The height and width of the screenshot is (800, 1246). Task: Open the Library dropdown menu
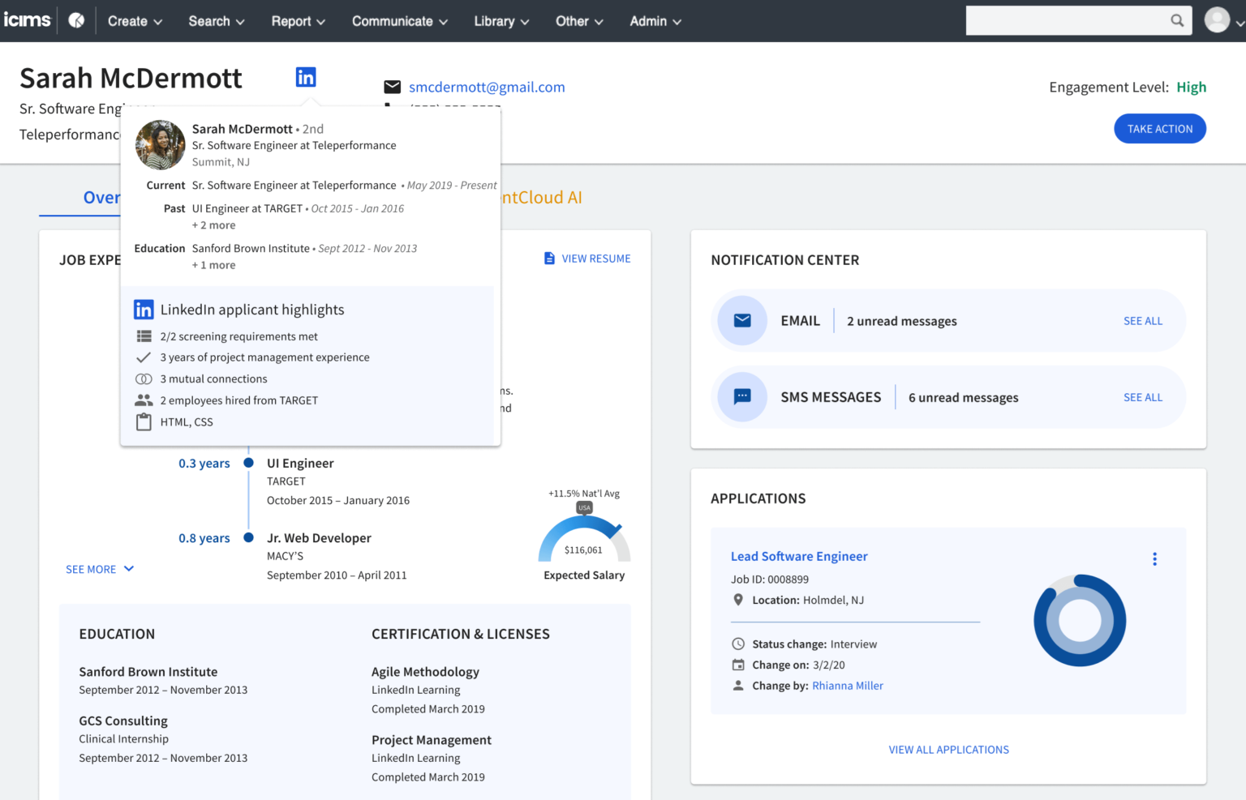coord(501,21)
